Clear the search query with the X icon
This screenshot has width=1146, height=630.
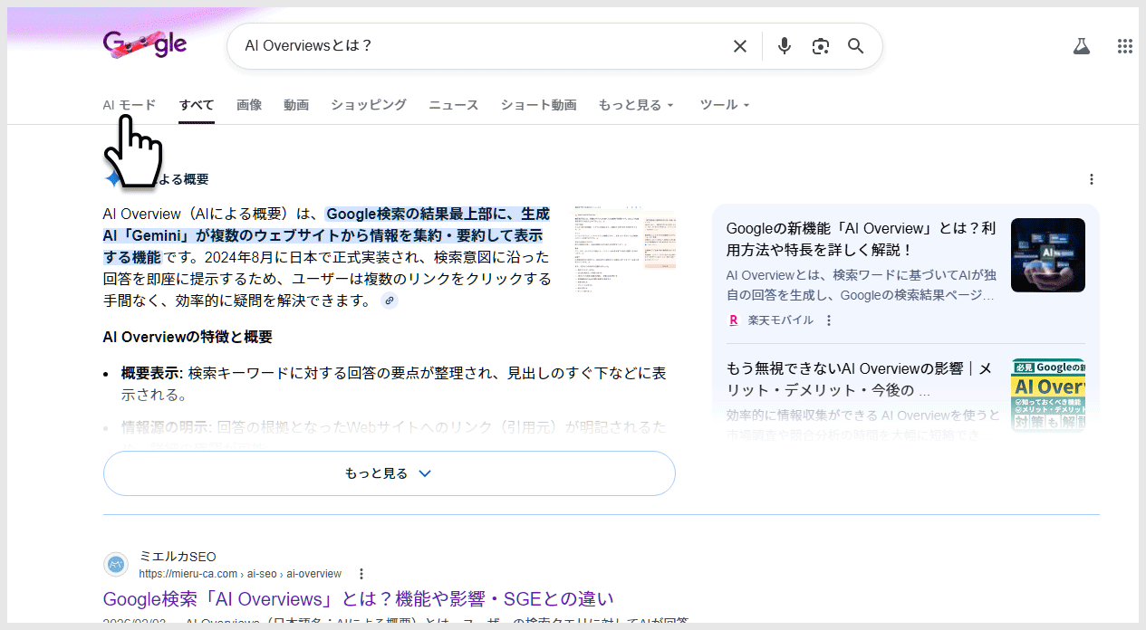pyautogui.click(x=739, y=46)
